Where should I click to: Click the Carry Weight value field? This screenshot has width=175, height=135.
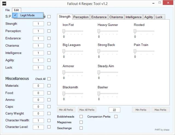38,114
